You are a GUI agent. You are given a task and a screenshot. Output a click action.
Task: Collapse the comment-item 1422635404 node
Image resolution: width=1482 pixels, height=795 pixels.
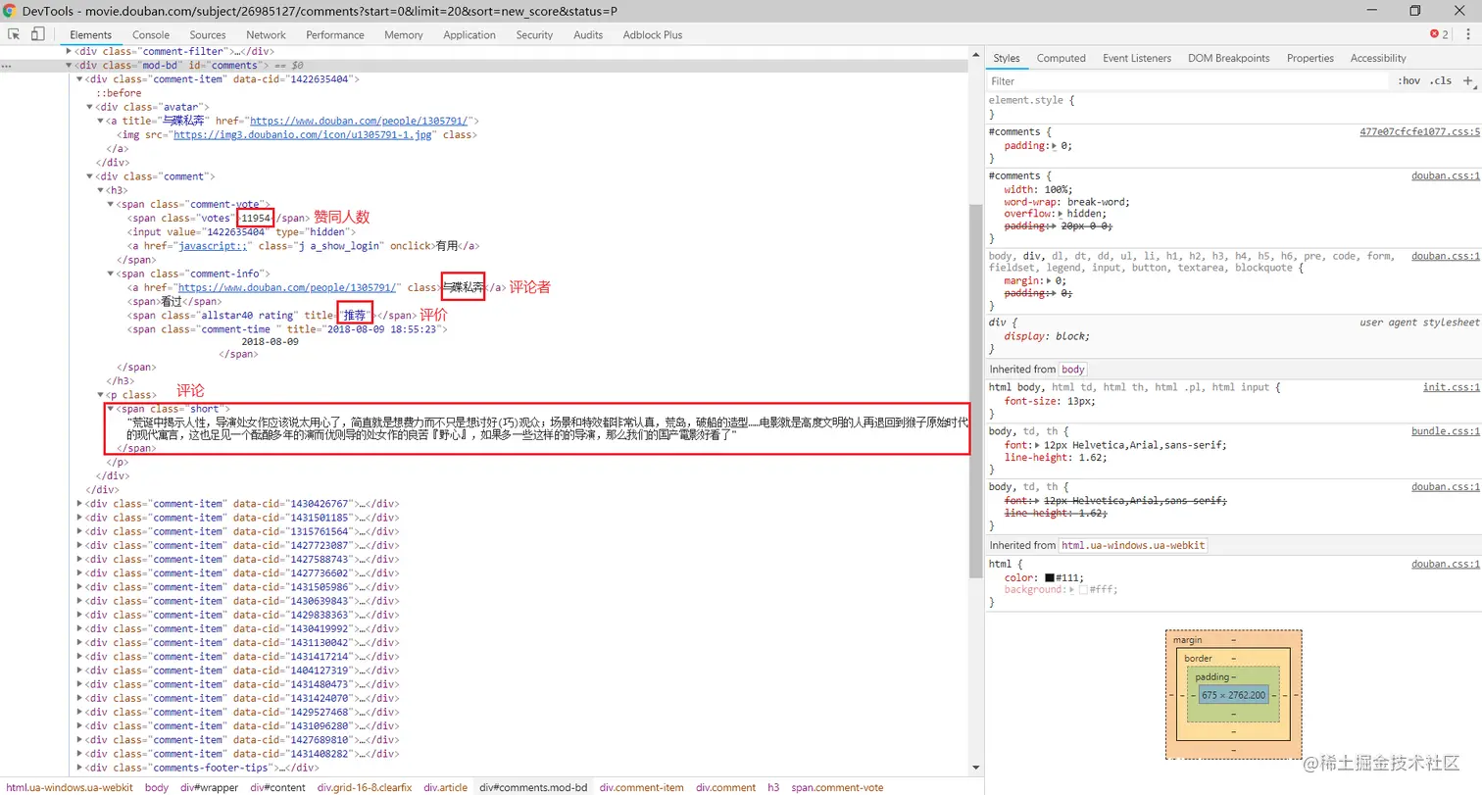[80, 79]
